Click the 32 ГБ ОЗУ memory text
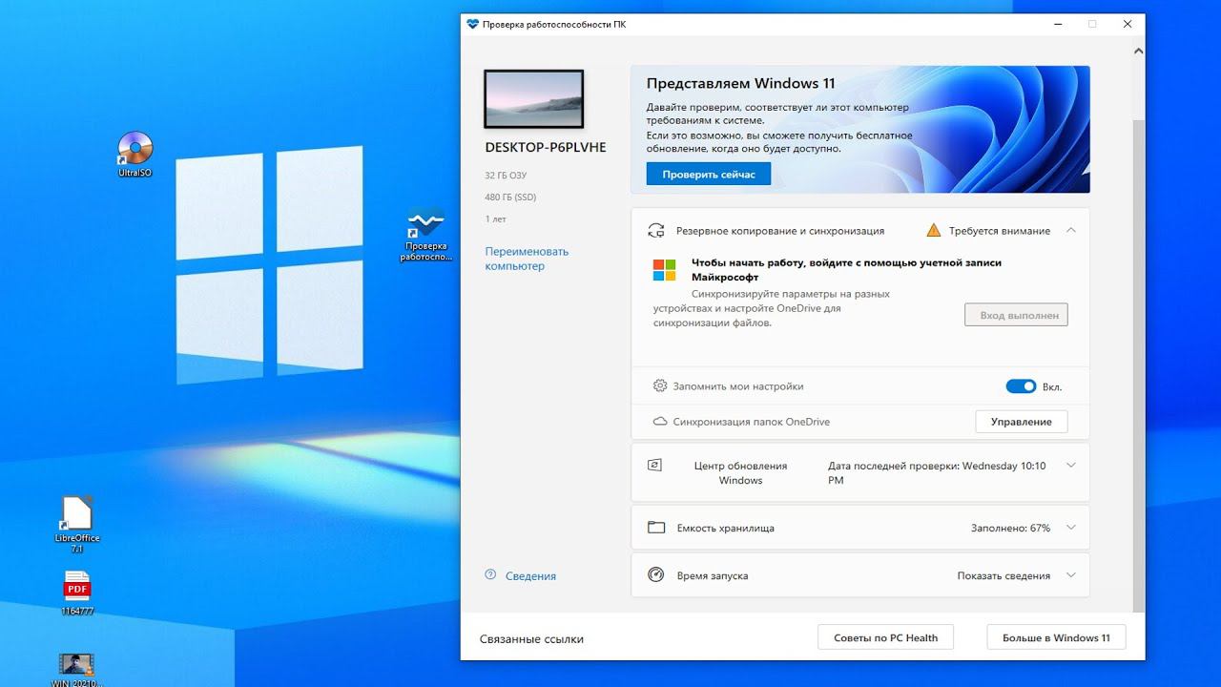Viewport: 1221px width, 687px height. [x=506, y=176]
